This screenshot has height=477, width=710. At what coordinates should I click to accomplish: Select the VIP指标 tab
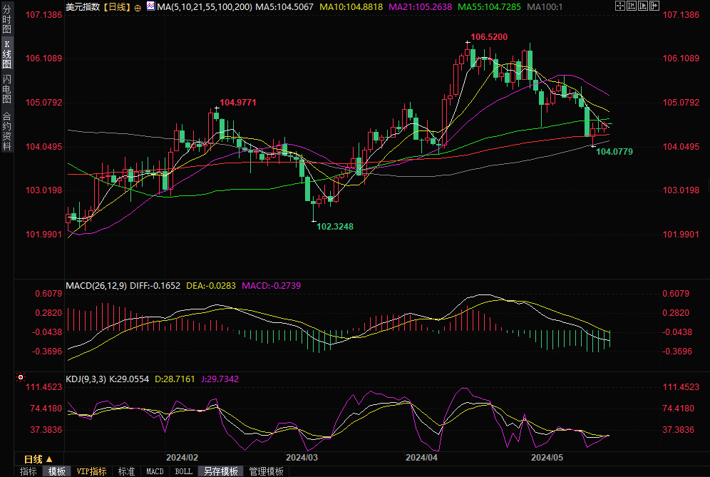91,471
